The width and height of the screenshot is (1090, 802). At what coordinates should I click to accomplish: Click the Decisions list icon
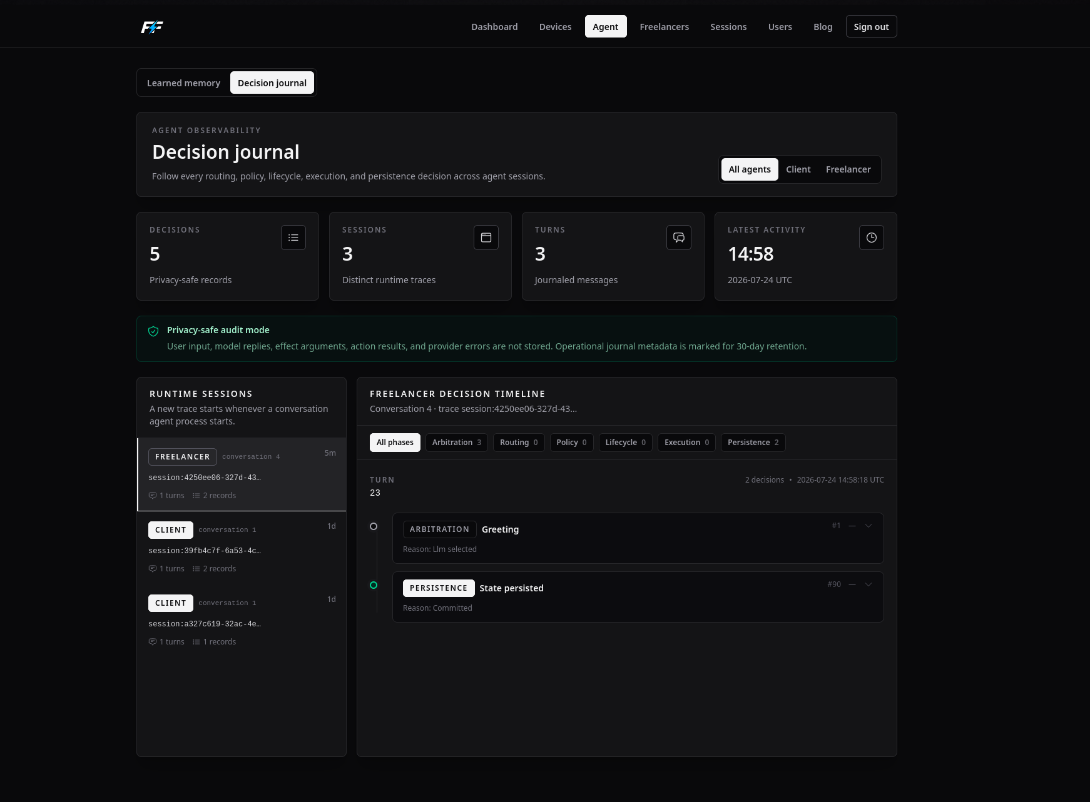(293, 238)
